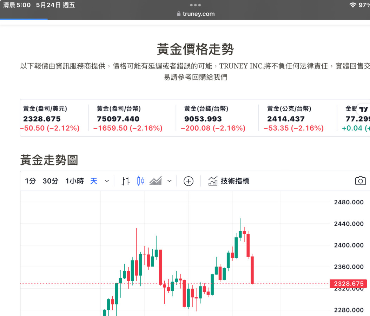Click the 9053.993 price value
This screenshot has height=316, width=370.
pyautogui.click(x=203, y=119)
